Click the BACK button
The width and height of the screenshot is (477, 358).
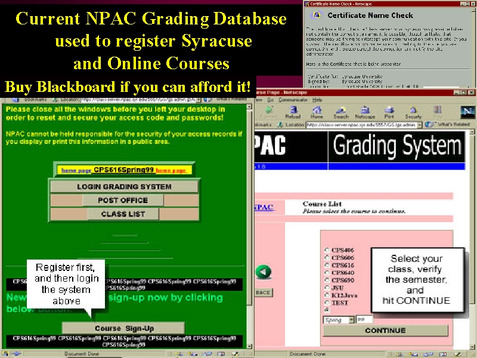point(263,292)
